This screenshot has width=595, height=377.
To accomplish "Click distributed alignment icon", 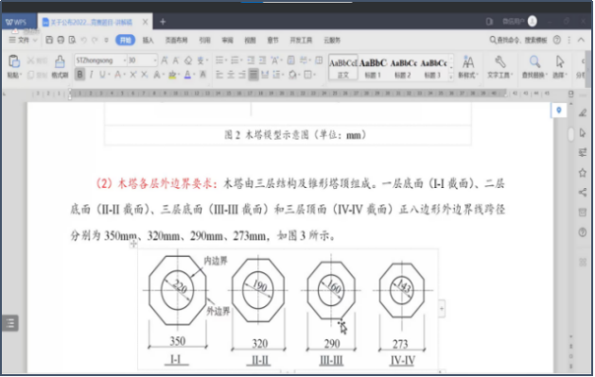I will pos(265,75).
